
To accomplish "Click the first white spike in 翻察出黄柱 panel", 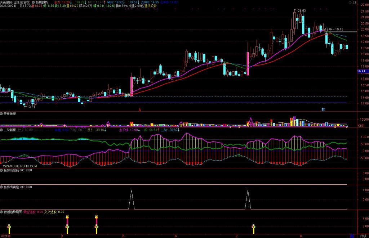I will point(132,199).
